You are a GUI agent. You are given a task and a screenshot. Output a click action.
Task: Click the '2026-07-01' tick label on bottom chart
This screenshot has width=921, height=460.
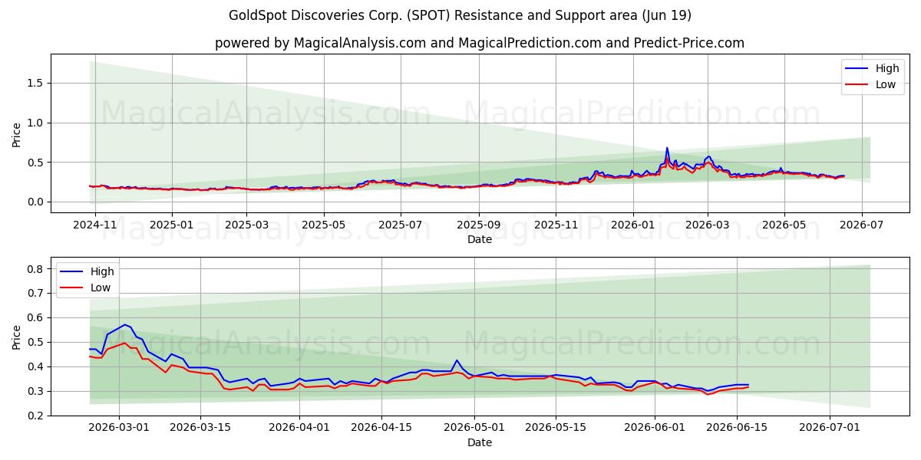click(x=830, y=429)
